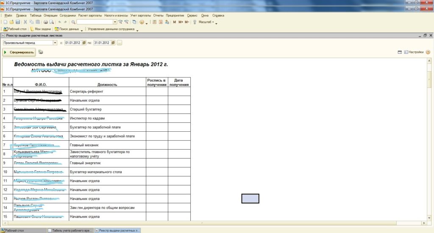Click the new document icon
434x233 pixels.
(x=5, y=22)
